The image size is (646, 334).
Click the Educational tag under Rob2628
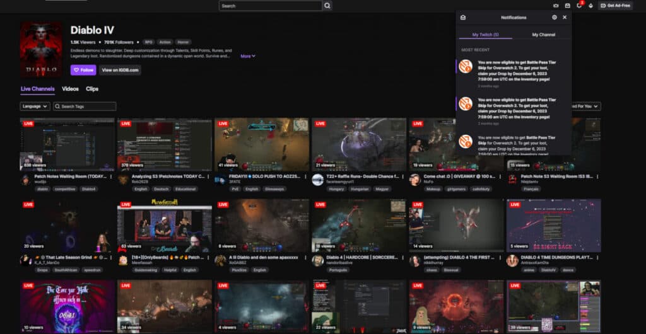(185, 189)
